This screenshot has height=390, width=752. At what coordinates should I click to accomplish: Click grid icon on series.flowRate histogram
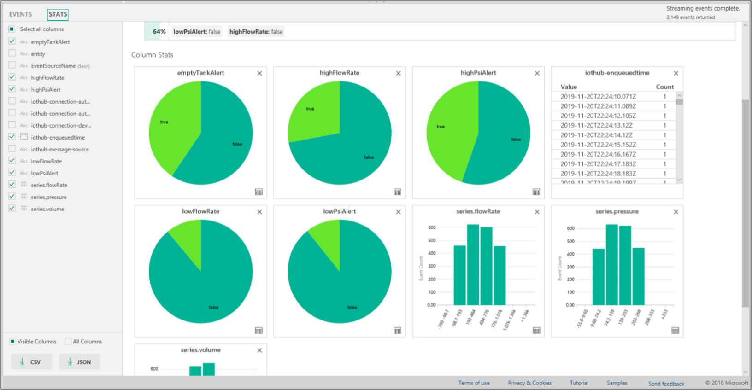point(536,331)
